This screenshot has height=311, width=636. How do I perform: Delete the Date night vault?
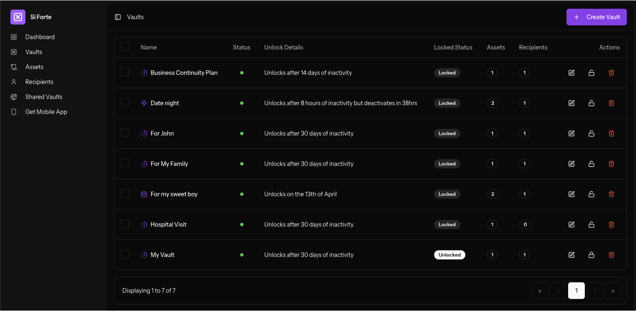611,103
